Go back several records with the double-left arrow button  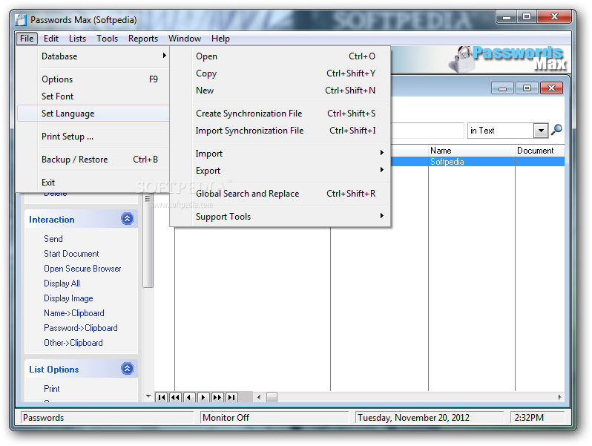click(176, 397)
